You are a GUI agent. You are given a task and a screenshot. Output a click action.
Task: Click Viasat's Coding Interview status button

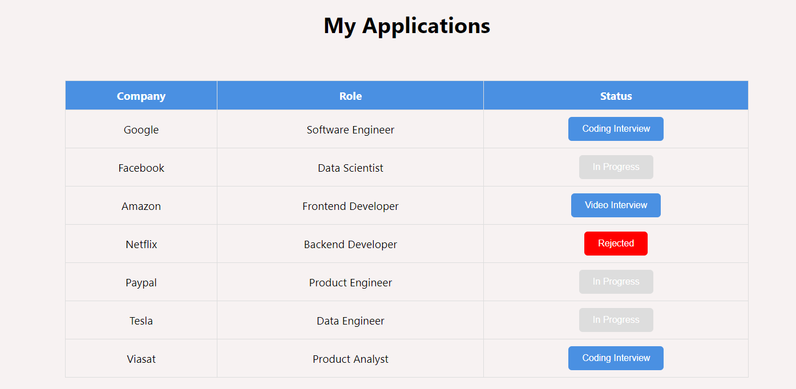pyautogui.click(x=616, y=358)
